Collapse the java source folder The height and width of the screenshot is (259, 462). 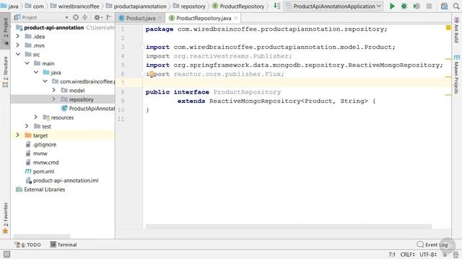pyautogui.click(x=36, y=72)
